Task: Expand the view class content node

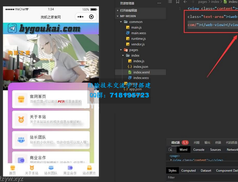Action: pos(171,160)
